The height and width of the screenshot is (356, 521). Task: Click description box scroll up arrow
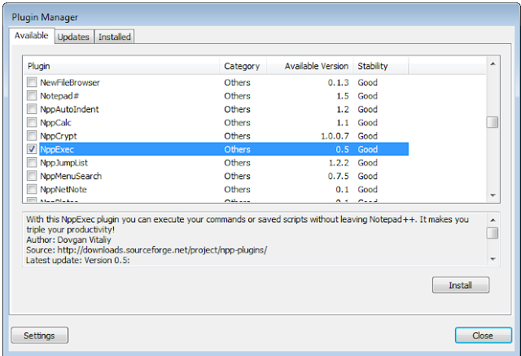coord(493,220)
